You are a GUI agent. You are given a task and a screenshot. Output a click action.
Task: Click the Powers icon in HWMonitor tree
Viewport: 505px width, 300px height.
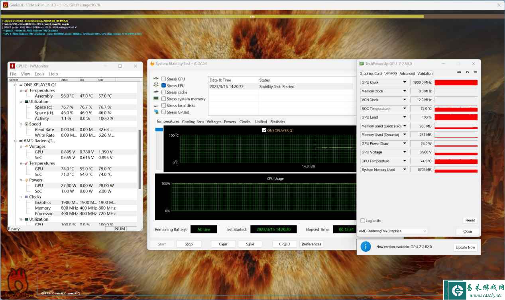tap(26, 180)
